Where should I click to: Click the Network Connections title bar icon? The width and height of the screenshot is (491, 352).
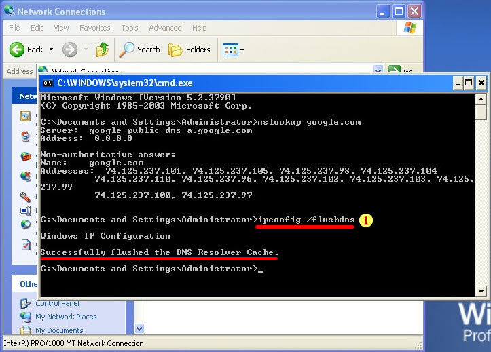[10, 12]
